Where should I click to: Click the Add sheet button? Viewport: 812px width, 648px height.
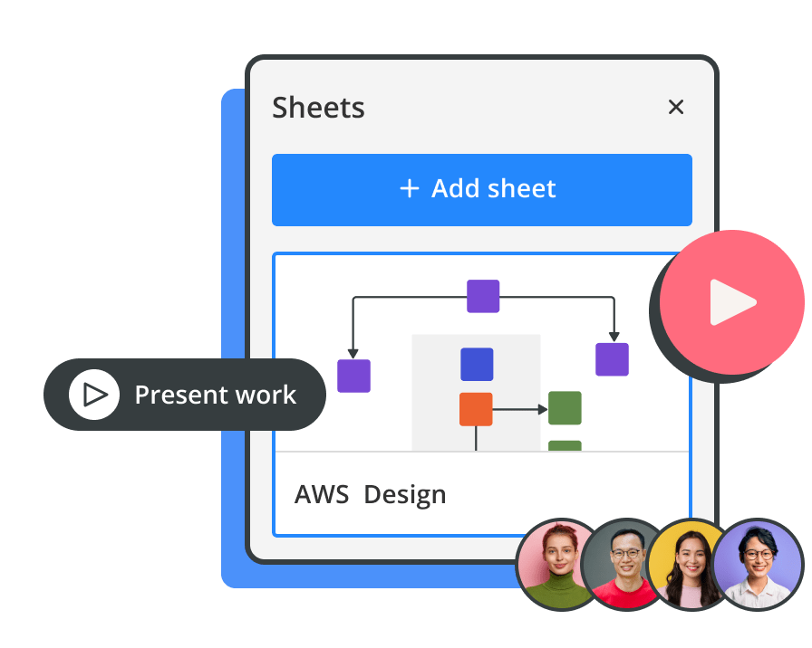coord(481,189)
